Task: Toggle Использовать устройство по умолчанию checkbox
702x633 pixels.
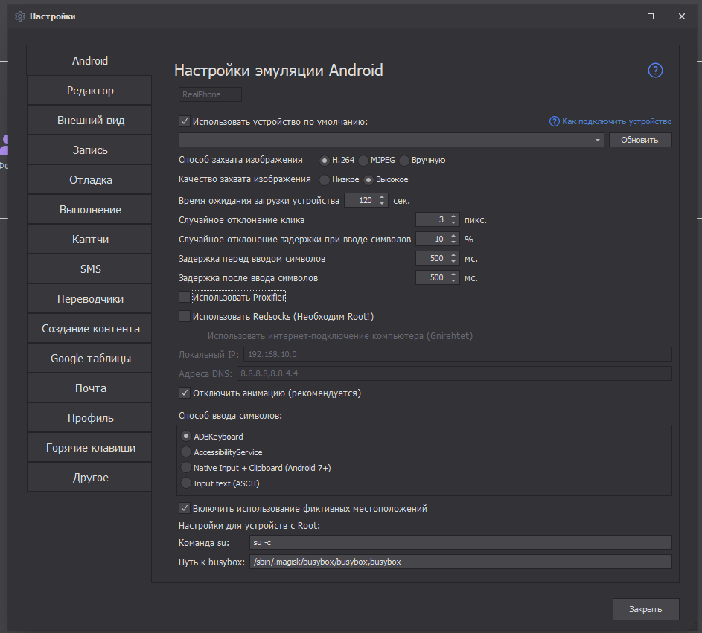Action: pos(184,121)
